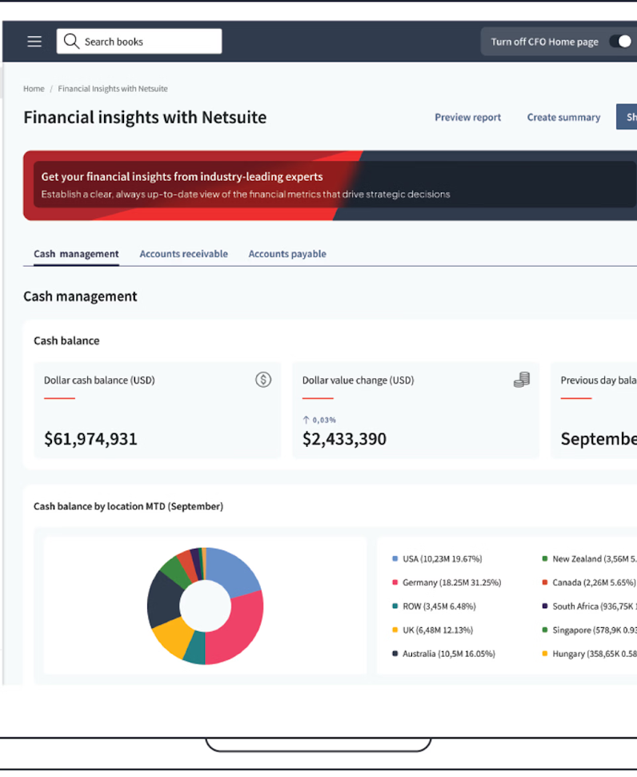Screen dimensions: 637x777
Task: Go to Home breadcrumb link
Action: (34, 89)
